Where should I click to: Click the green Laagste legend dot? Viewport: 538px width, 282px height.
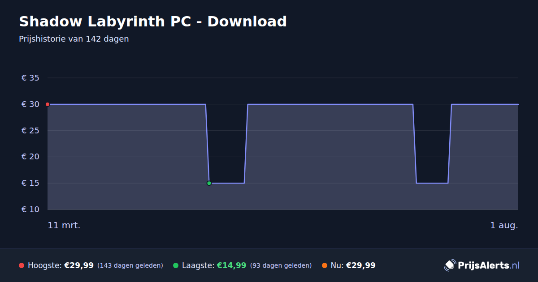(176, 265)
